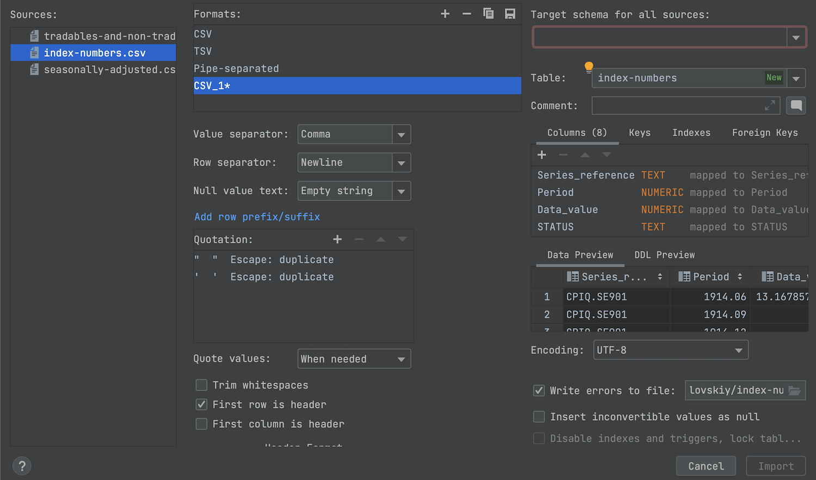Enable Insert inconvertible values as null
This screenshot has width=816, height=480.
pyautogui.click(x=539, y=417)
